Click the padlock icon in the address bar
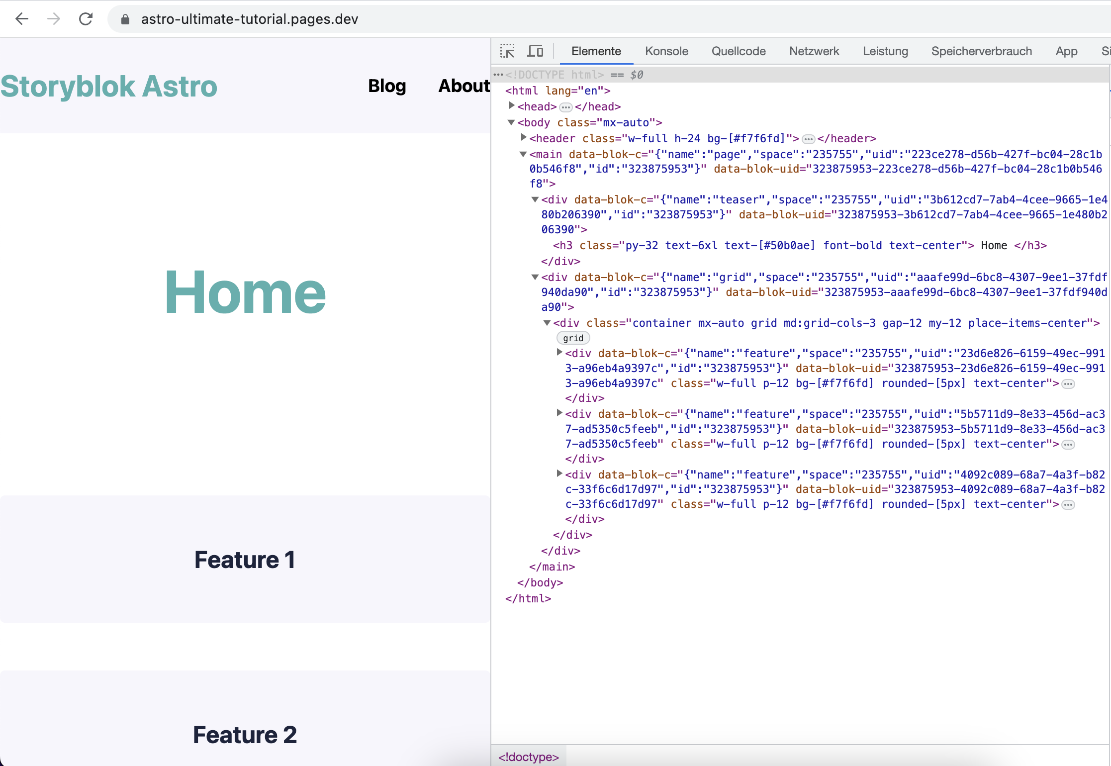 [x=125, y=19]
